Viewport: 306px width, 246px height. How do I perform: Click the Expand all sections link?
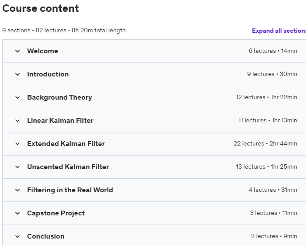pos(279,31)
